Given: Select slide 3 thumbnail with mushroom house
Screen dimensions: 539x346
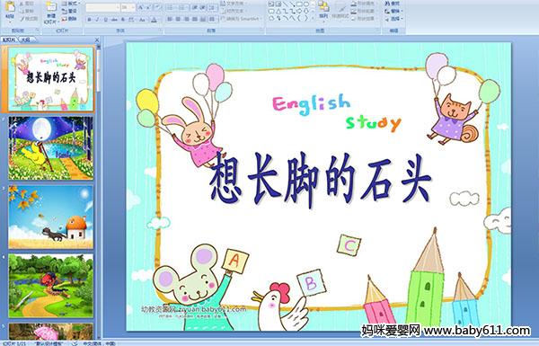Looking at the screenshot, I should (51, 217).
